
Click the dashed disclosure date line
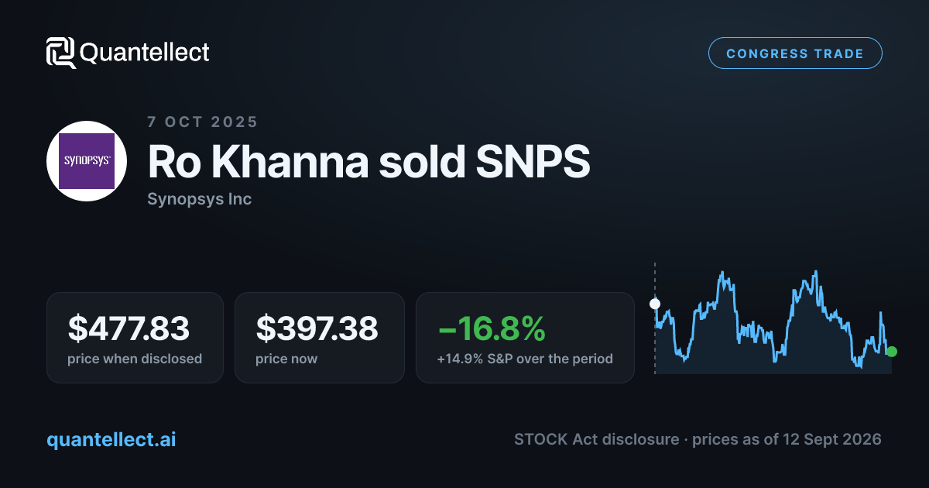[655, 318]
